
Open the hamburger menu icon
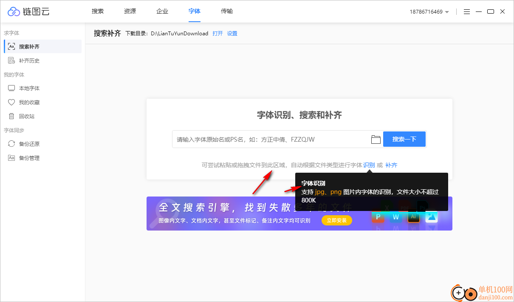[x=466, y=11]
